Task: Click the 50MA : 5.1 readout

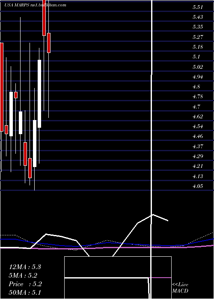Action: click(25, 292)
